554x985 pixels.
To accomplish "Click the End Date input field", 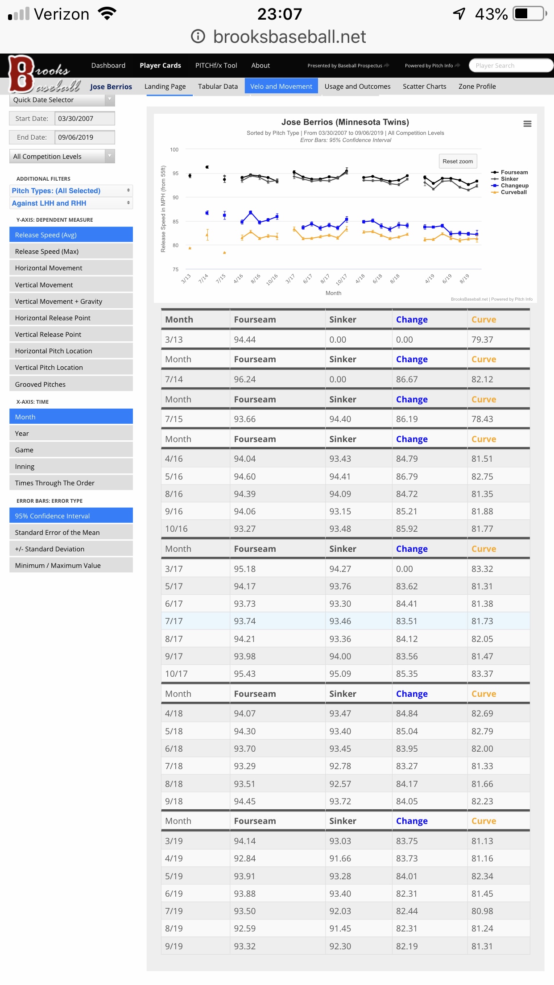I will coord(85,137).
